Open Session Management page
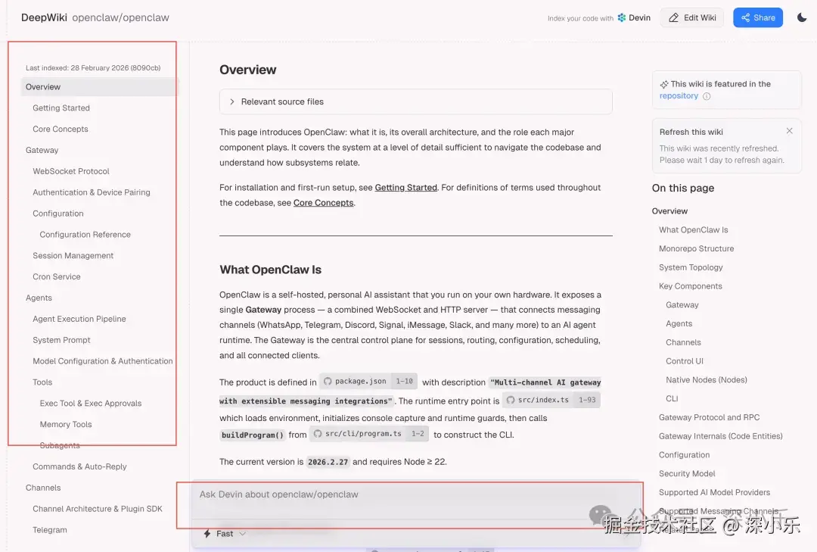The width and height of the screenshot is (817, 552). click(73, 256)
